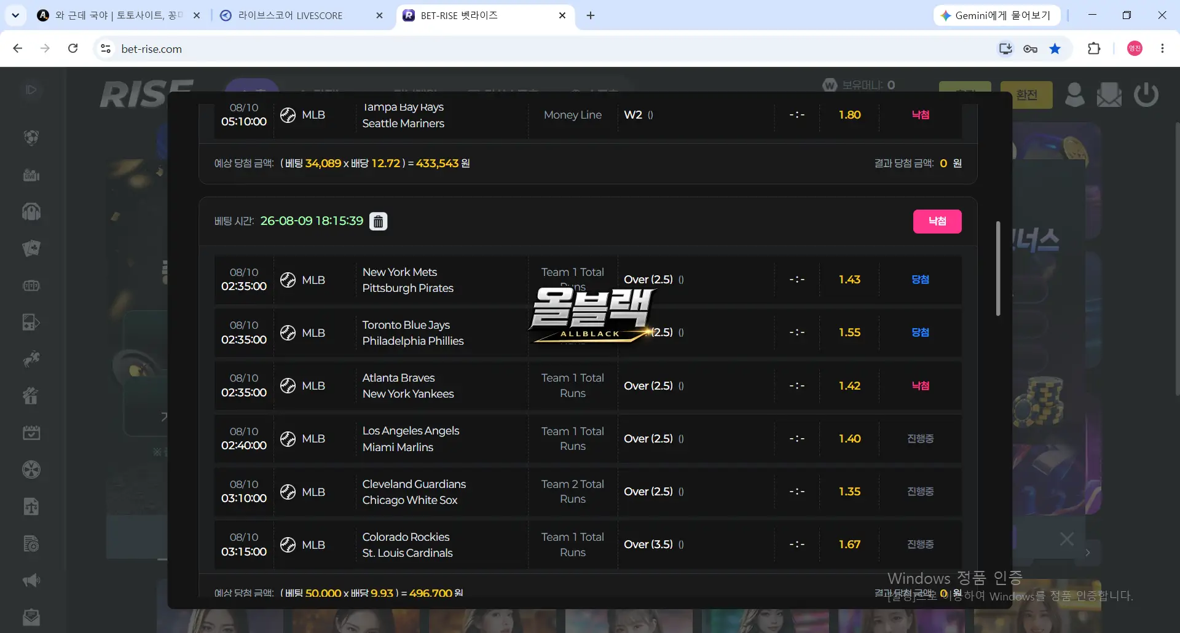1180x633 pixels.
Task: Click the Over (3.5) selection in the Rockies row
Action: pyautogui.click(x=648, y=545)
